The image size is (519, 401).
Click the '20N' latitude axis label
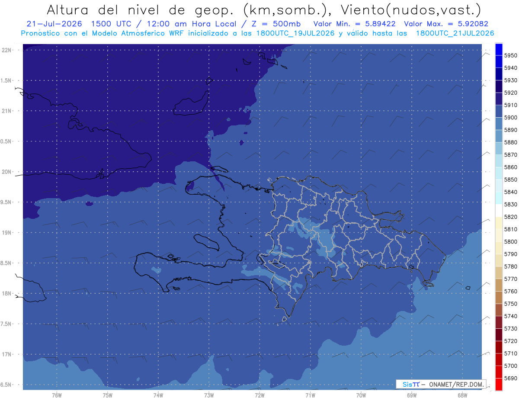(6, 172)
